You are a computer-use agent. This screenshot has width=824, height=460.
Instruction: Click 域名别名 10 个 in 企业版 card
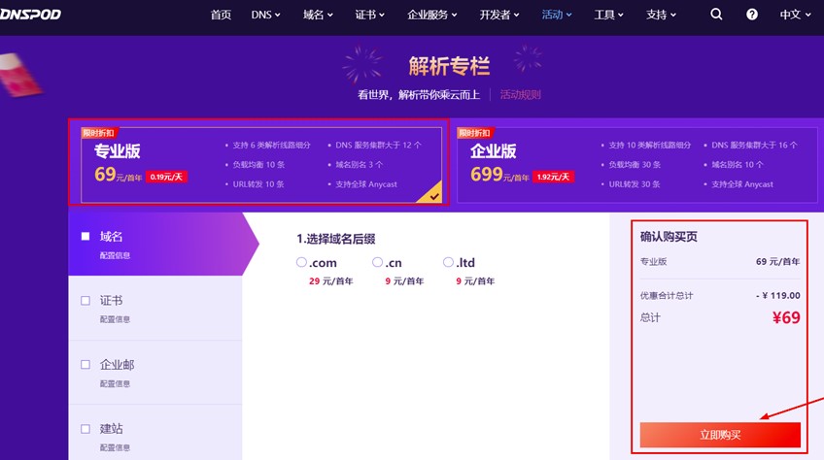(738, 165)
